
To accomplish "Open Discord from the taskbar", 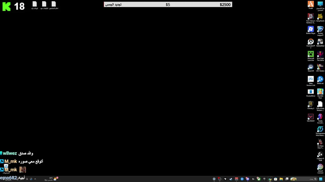I will pyautogui.click(x=248, y=179).
